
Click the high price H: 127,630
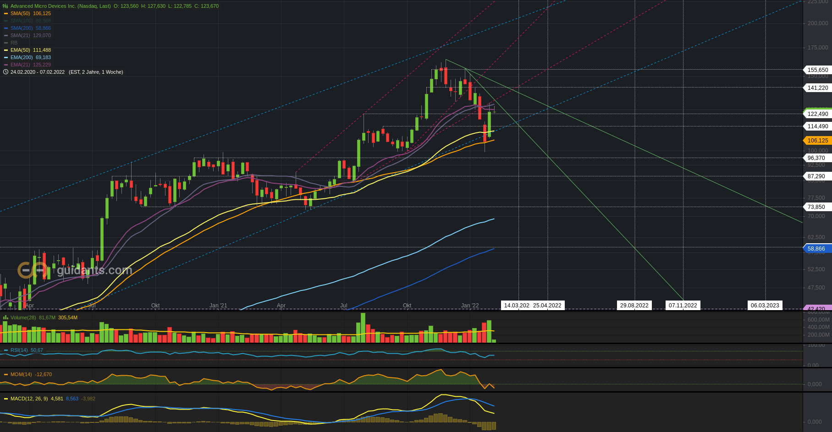153,6
